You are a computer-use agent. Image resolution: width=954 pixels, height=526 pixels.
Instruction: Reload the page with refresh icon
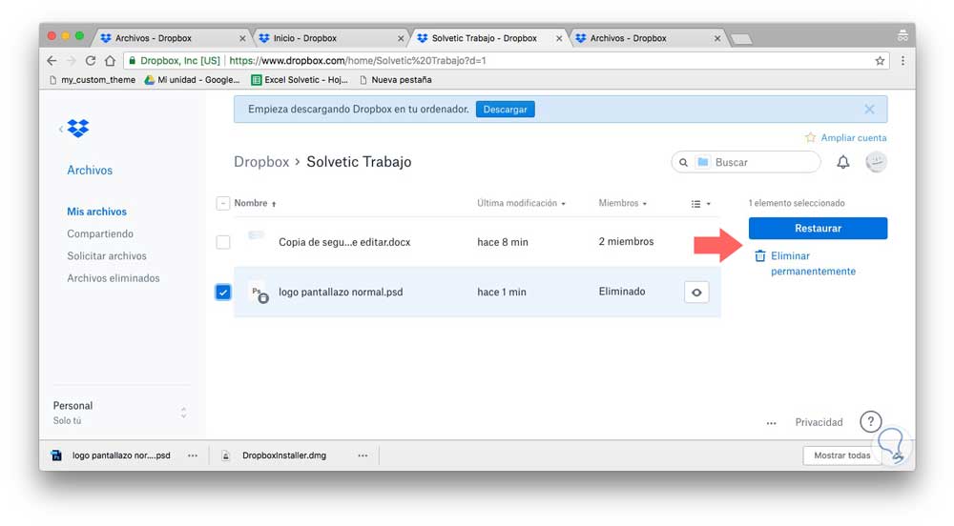tap(91, 61)
